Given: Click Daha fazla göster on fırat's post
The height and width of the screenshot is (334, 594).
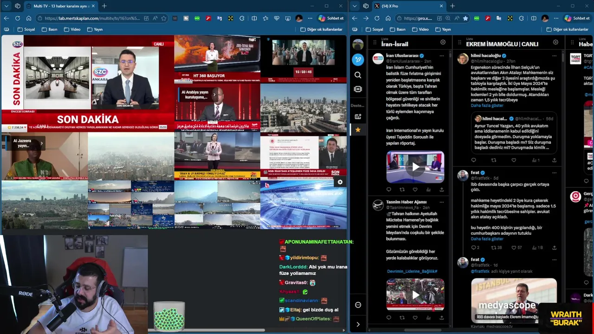Looking at the screenshot, I should point(487,239).
